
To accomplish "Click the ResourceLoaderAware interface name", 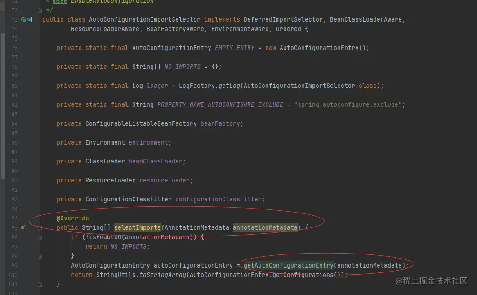I will 105,29.
